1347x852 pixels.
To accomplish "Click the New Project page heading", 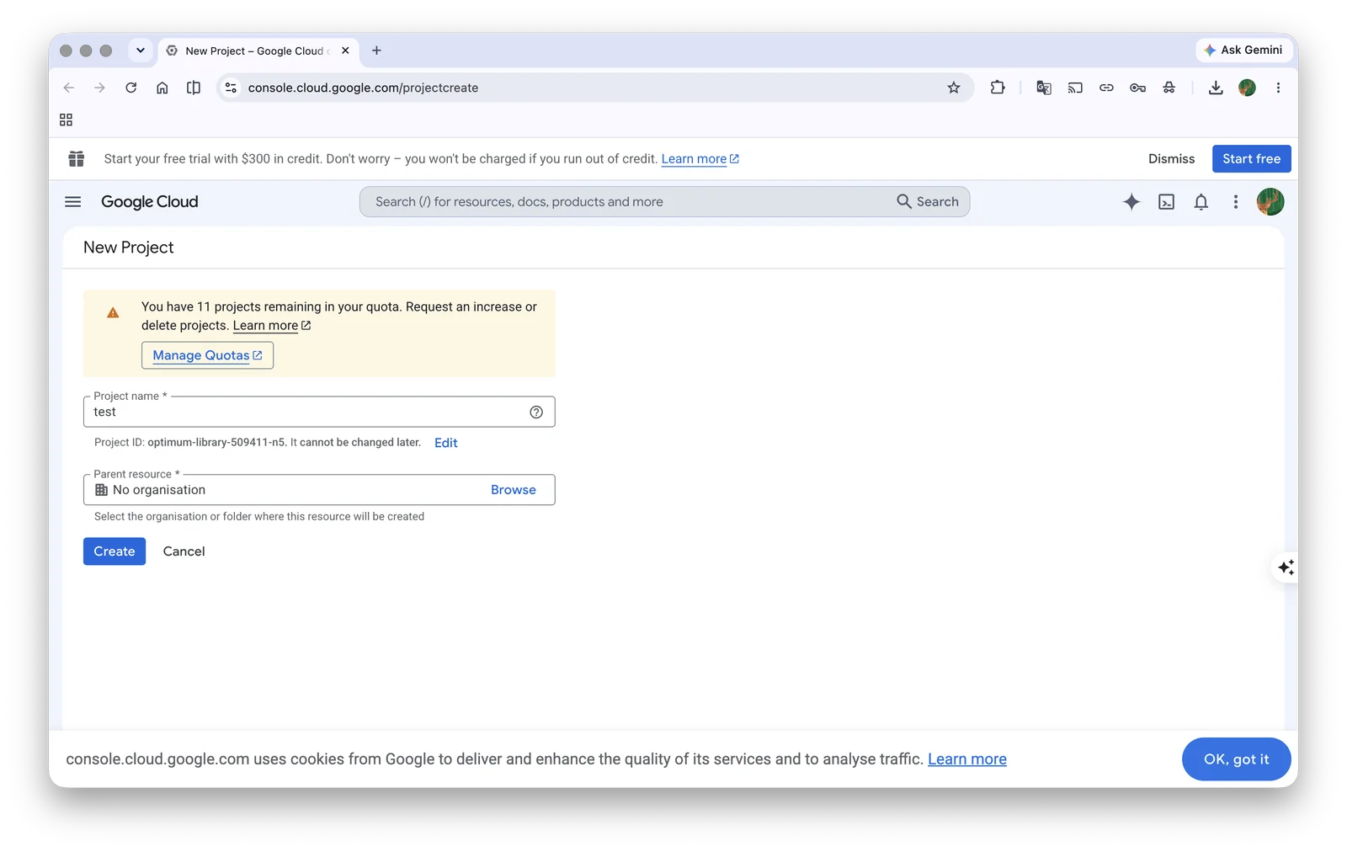I will (129, 248).
